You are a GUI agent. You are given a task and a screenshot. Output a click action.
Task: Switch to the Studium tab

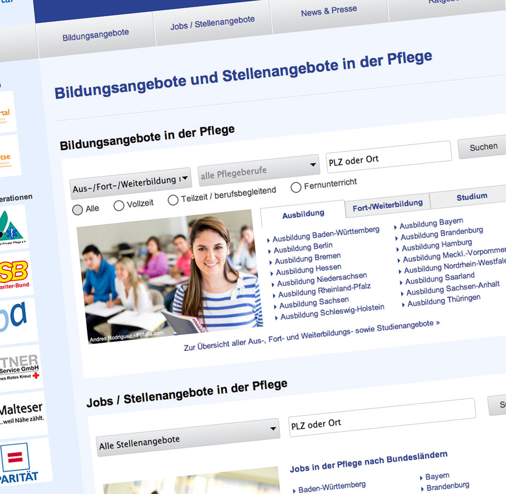point(471,197)
